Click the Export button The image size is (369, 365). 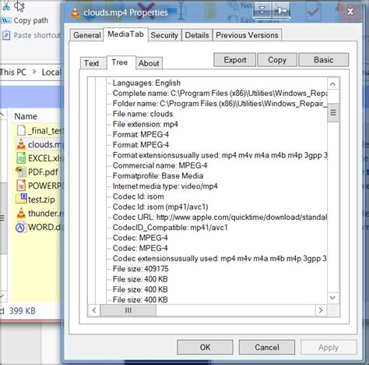coord(235,60)
